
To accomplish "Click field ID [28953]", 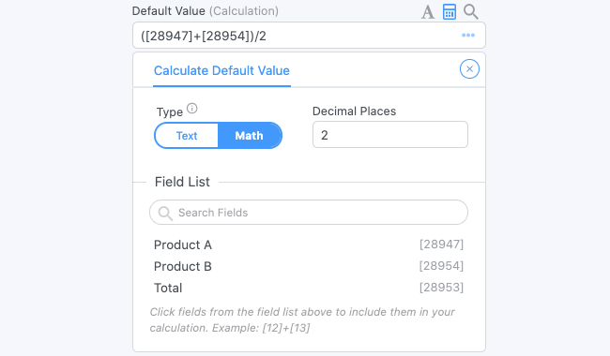I will (x=441, y=288).
